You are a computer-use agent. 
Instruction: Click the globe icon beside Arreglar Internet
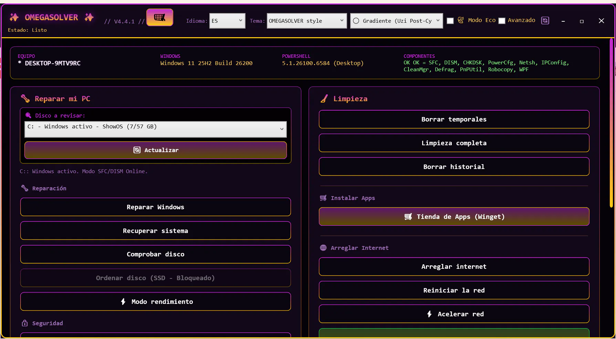point(323,248)
